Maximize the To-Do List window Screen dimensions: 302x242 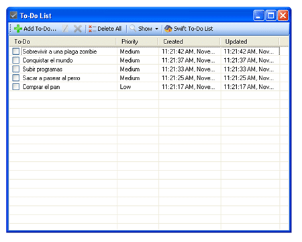click(270, 15)
